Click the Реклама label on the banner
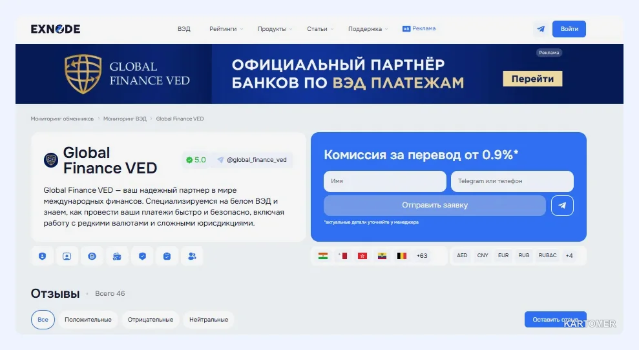Viewport: 639px width, 350px height. click(549, 52)
